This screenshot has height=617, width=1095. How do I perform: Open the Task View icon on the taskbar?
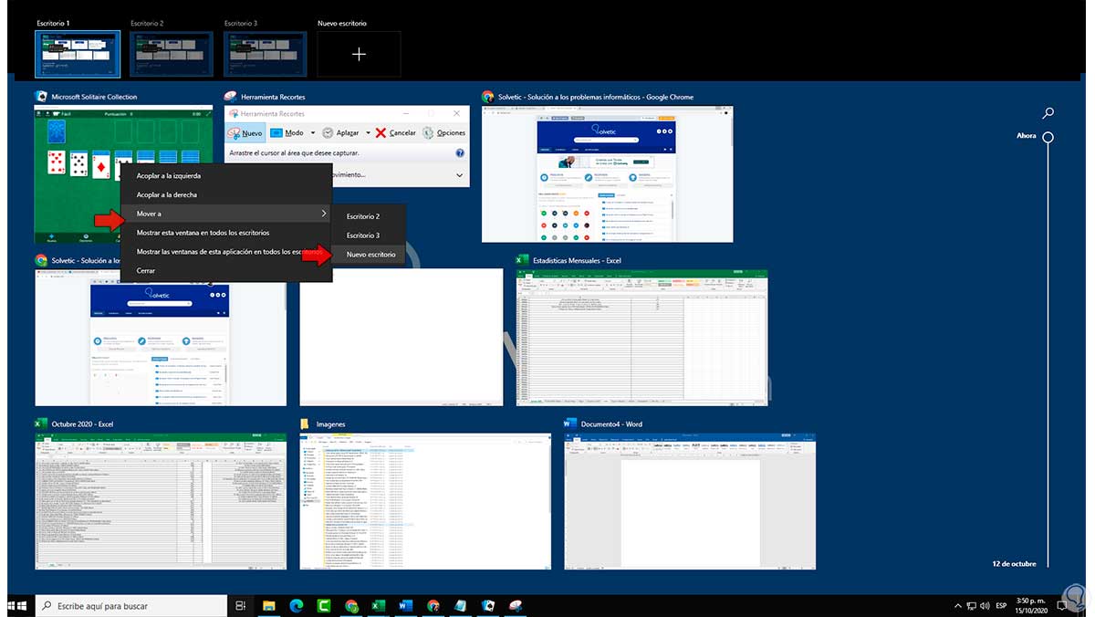click(239, 605)
